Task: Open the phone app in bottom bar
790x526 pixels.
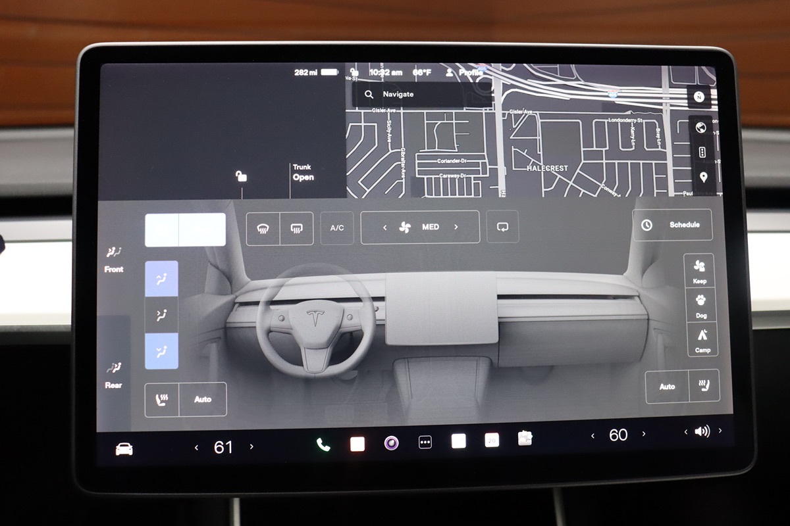Action: (323, 444)
